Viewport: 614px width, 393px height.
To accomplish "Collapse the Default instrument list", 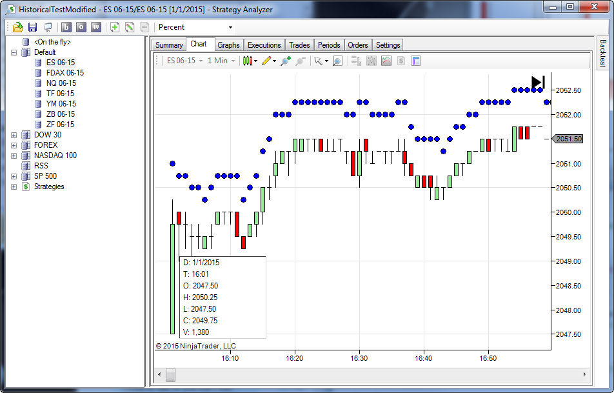I will point(14,52).
